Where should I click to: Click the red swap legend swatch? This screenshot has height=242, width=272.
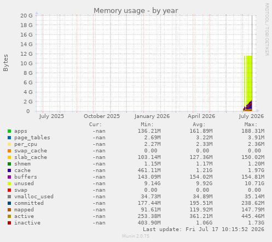(9, 190)
